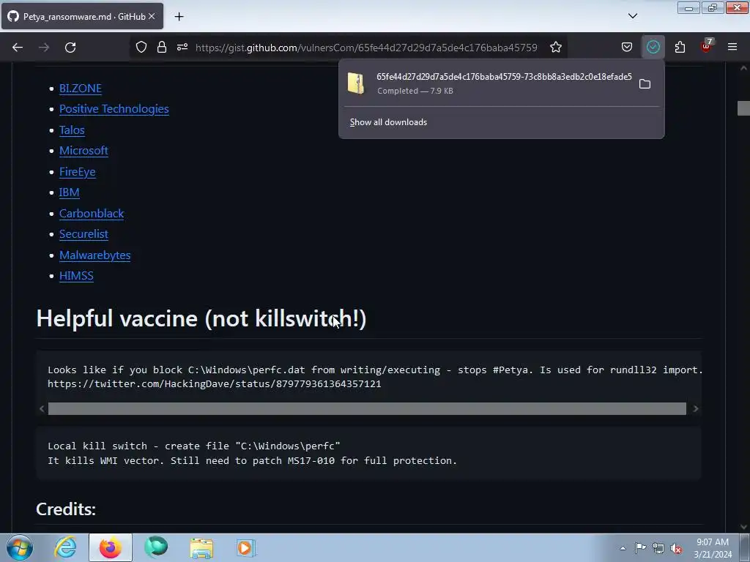Toggle the Downloads toolbar button
The width and height of the screenshot is (750, 562).
click(653, 48)
